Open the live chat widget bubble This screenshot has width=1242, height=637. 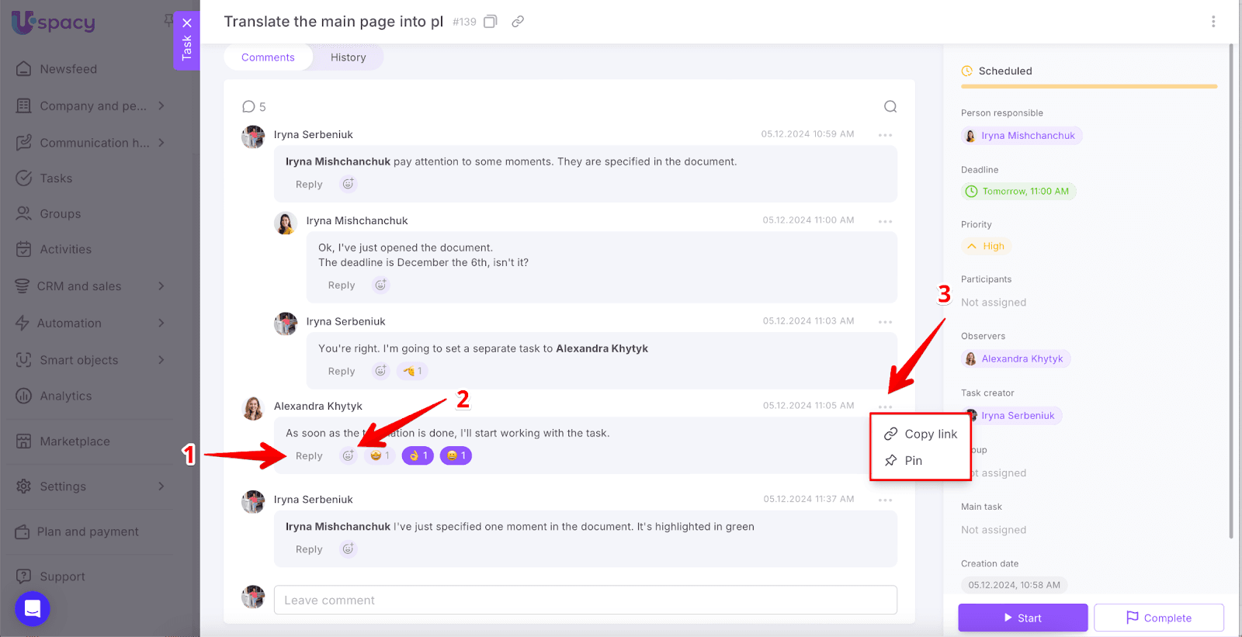[33, 609]
